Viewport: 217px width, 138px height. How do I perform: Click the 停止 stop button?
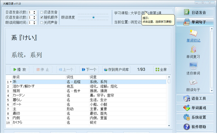(43, 70)
